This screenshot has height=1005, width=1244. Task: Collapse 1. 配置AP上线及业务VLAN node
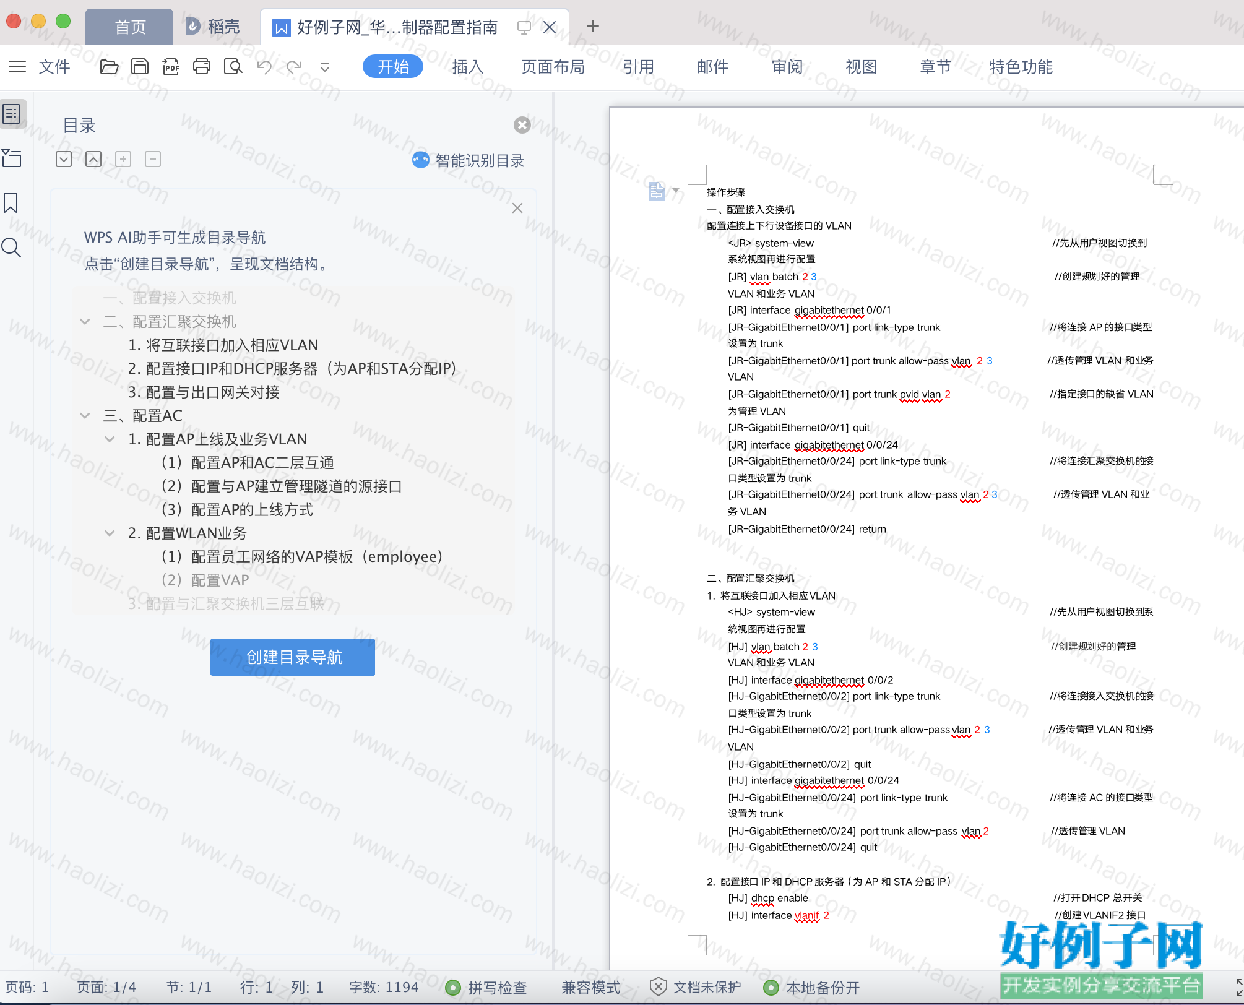click(x=110, y=439)
